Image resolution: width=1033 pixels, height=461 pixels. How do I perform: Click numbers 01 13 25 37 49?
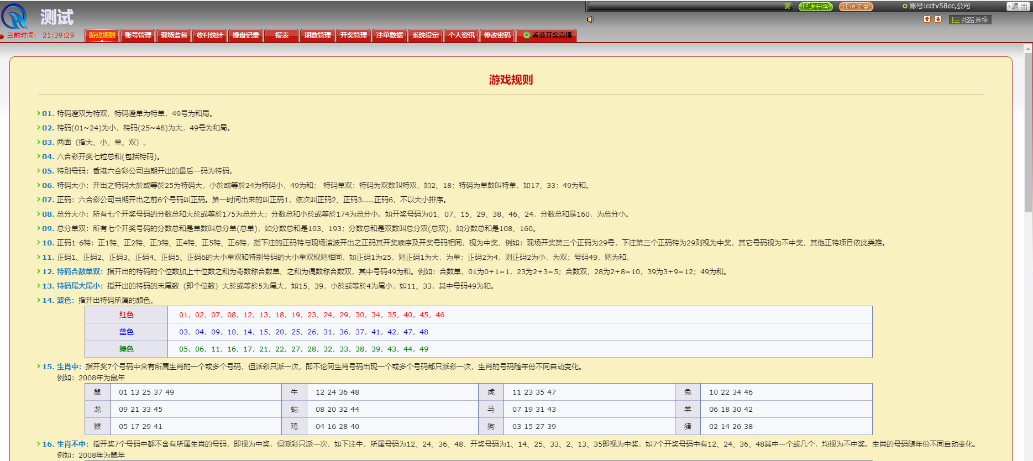[x=146, y=392]
